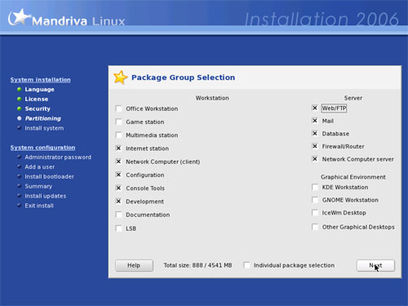Select the KDE Workstation checkbox
Viewport: 408px width, 306px height.
tap(315, 187)
